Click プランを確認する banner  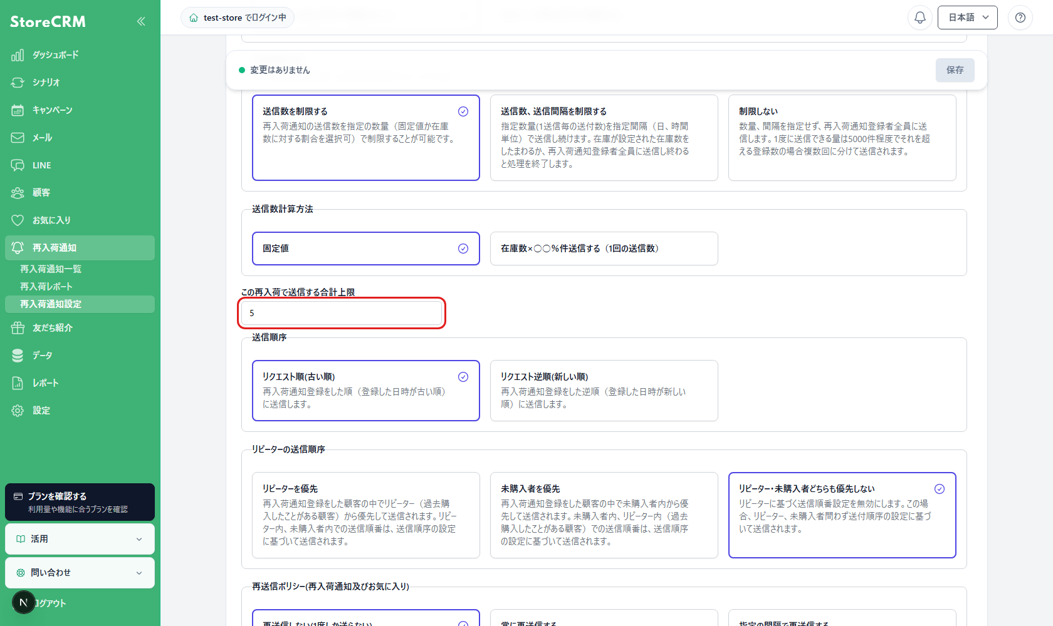tap(80, 502)
